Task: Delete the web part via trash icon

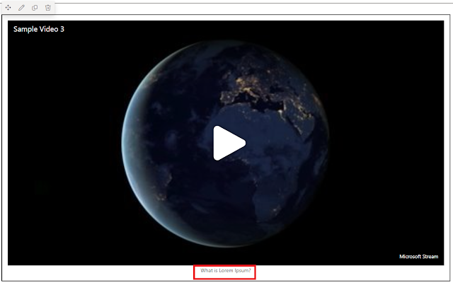Action: (x=48, y=8)
